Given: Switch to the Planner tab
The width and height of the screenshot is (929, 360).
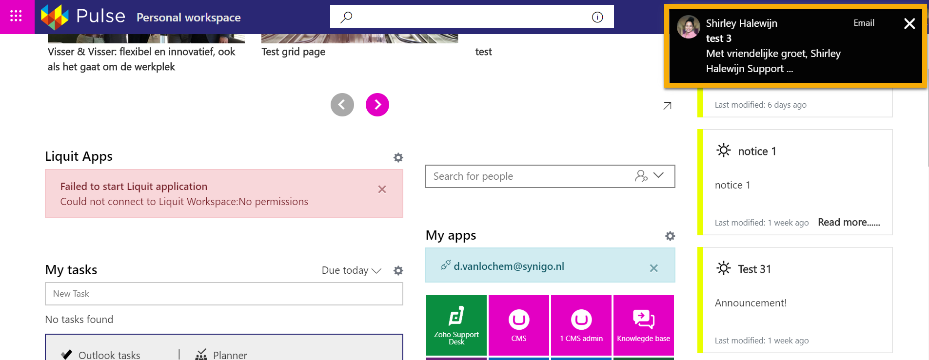Looking at the screenshot, I should [x=221, y=355].
